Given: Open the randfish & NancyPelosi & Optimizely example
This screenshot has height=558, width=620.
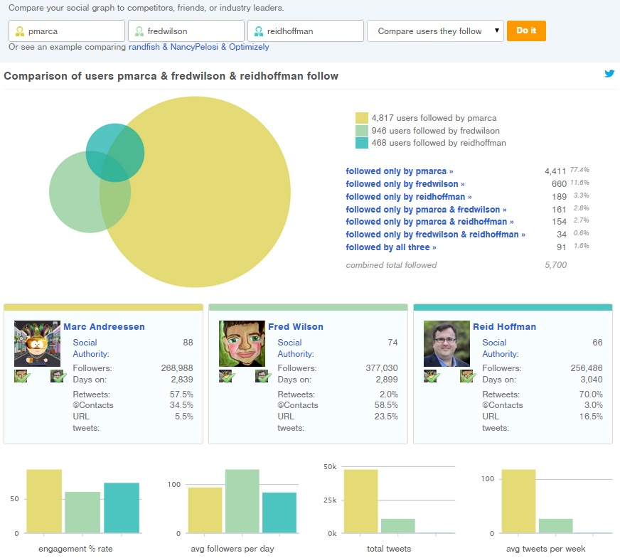Looking at the screenshot, I should (199, 47).
